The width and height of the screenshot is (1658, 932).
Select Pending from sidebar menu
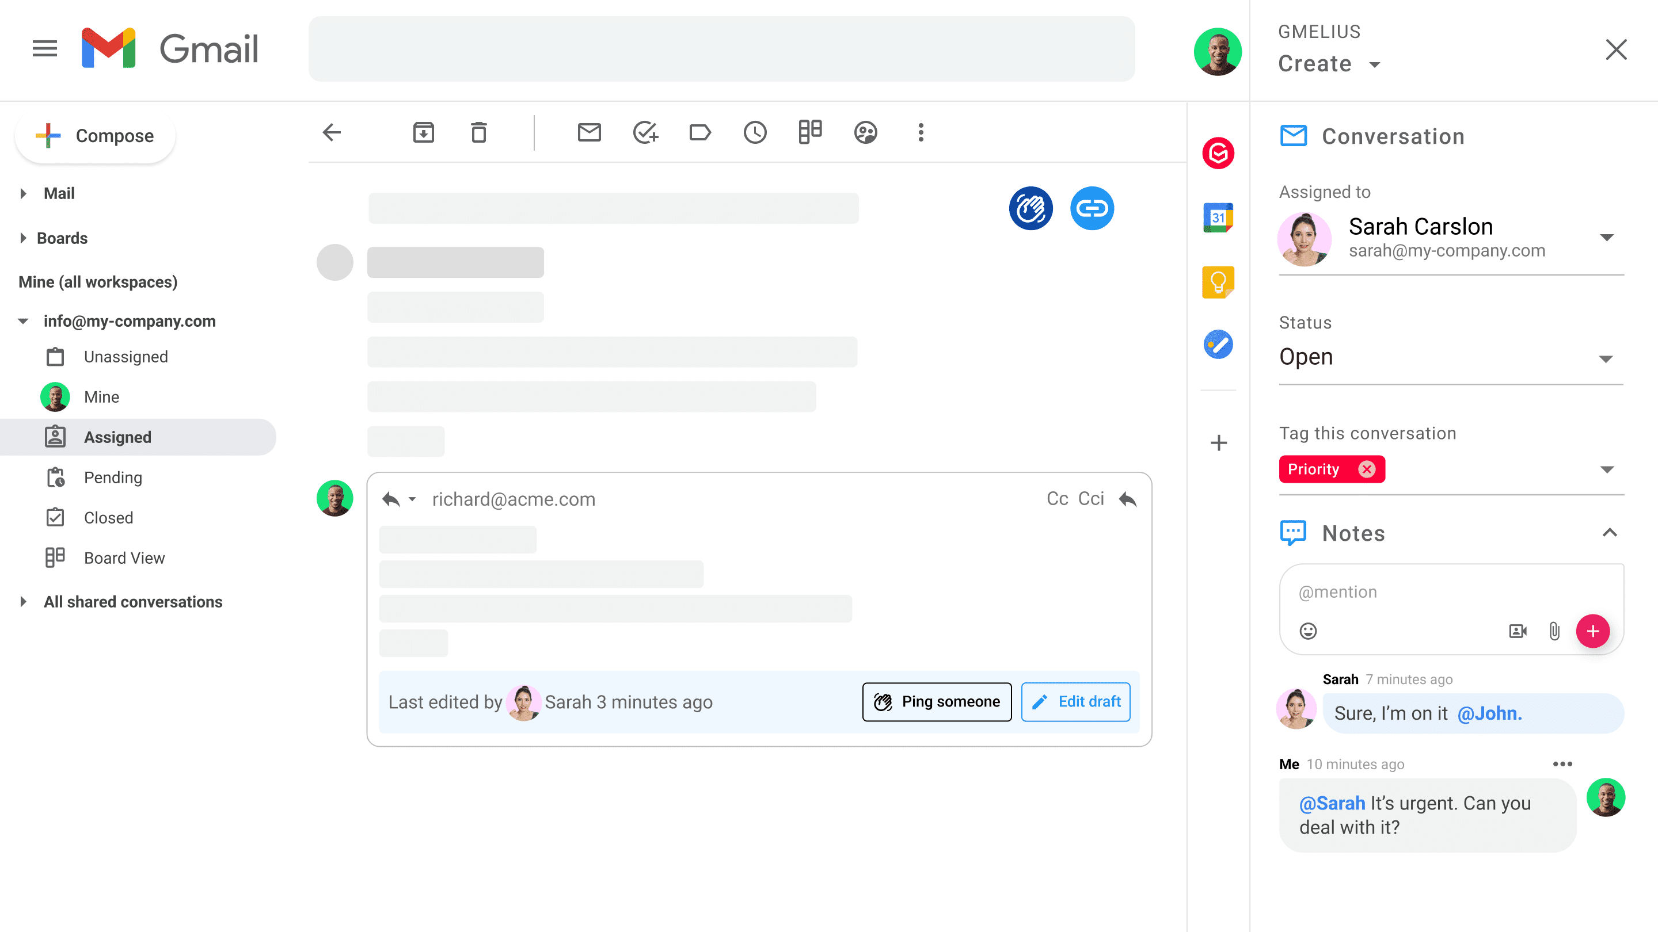pyautogui.click(x=112, y=477)
